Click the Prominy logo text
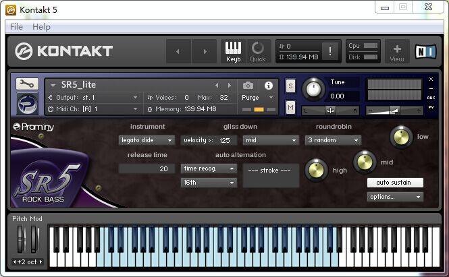The height and width of the screenshot is (277, 449). 34,127
